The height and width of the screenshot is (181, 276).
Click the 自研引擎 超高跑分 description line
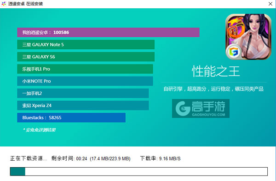click(x=213, y=89)
